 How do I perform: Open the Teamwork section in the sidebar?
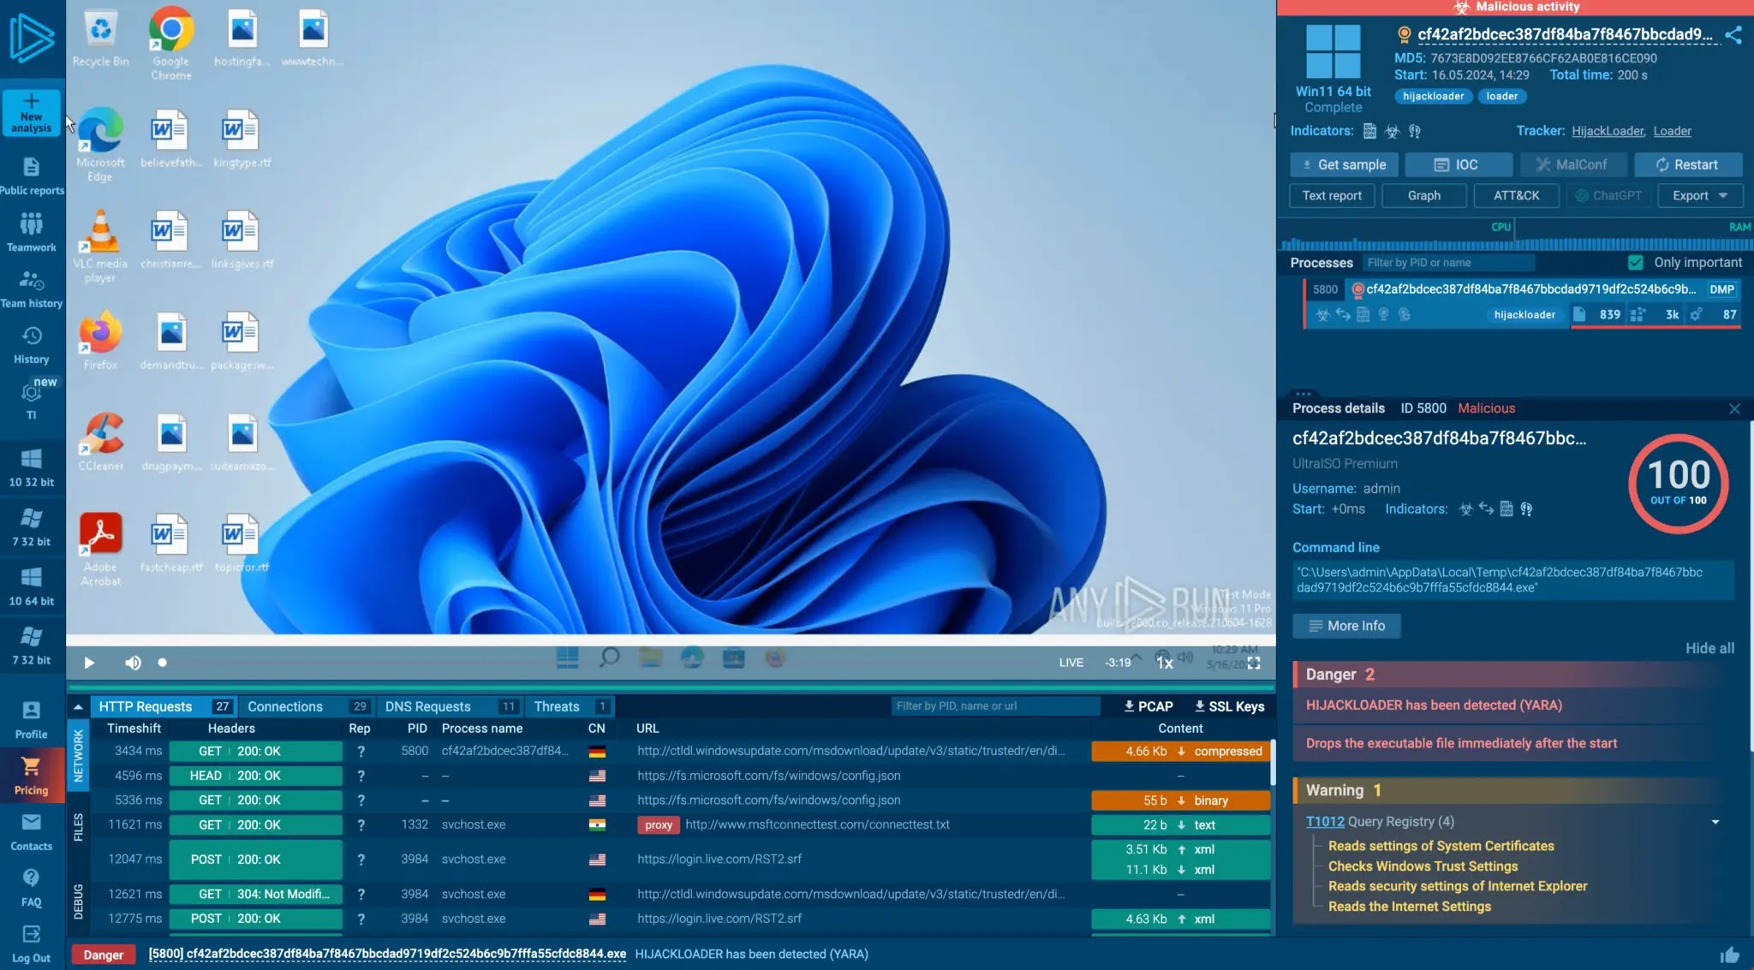[32, 232]
